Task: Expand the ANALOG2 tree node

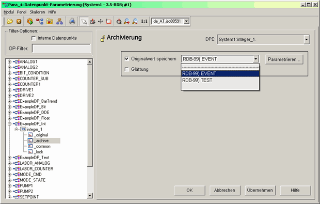Action: click(x=9, y=67)
